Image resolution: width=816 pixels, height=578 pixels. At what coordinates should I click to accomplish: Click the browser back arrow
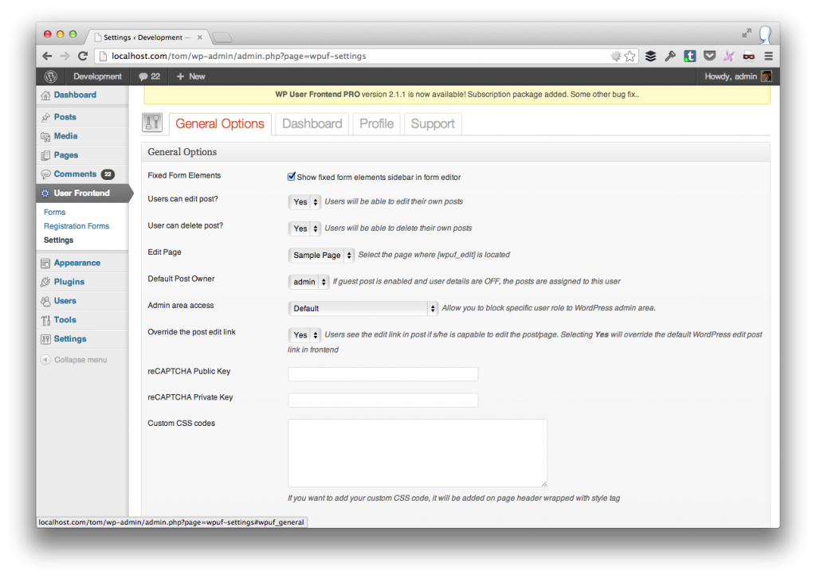pos(47,57)
